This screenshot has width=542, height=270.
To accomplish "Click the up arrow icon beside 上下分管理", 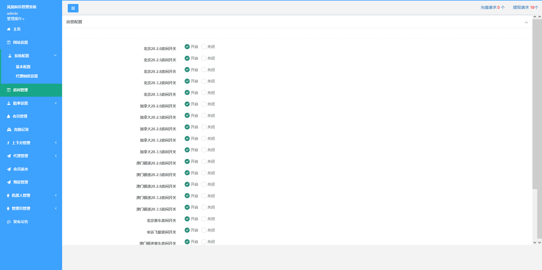I will click(x=8, y=143).
